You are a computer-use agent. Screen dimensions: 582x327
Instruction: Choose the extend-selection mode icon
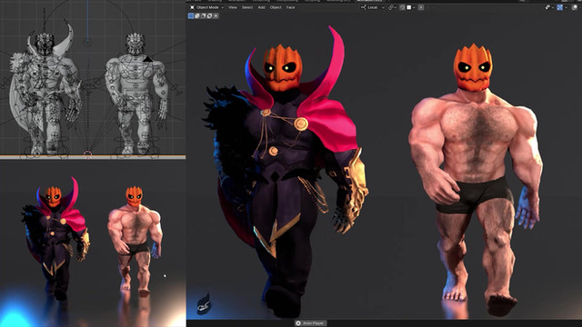coord(197,16)
